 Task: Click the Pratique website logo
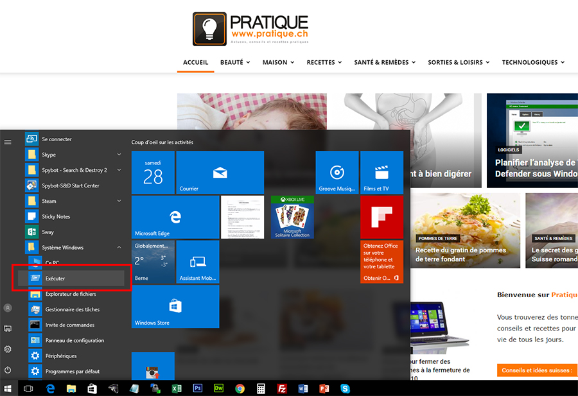point(250,29)
